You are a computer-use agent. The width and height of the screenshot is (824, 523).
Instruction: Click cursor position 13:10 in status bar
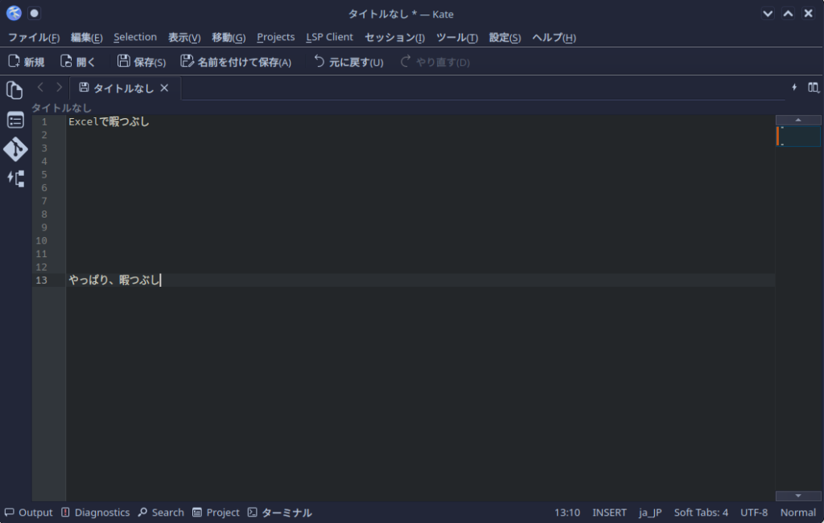click(567, 513)
